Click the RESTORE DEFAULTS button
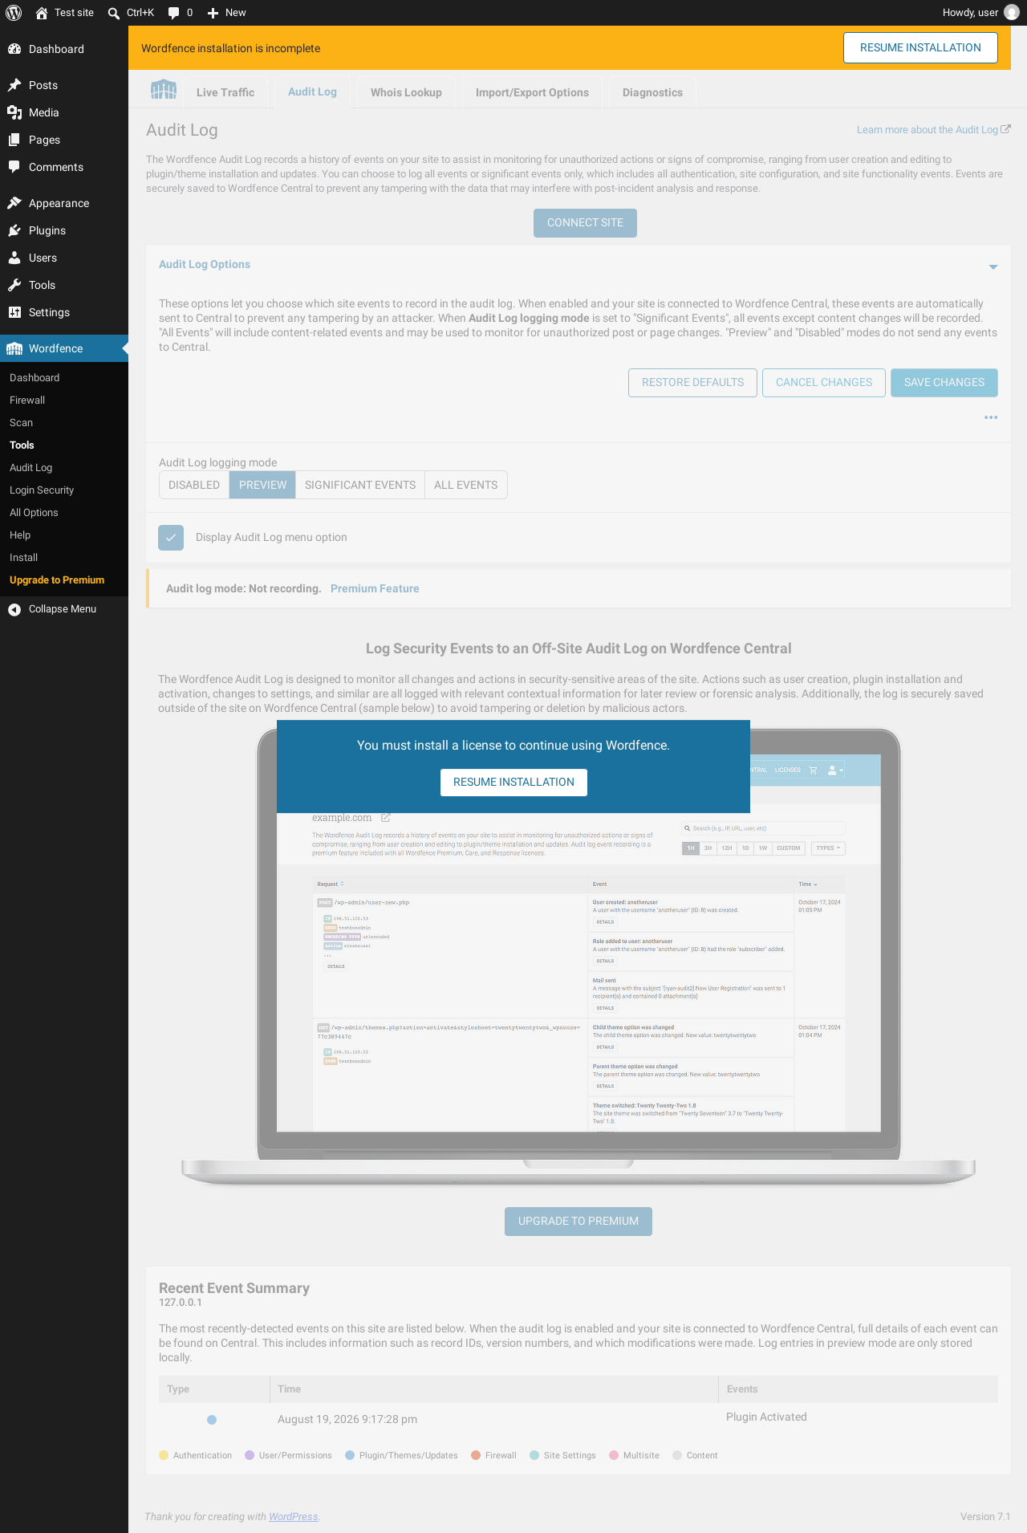This screenshot has width=1027, height=1533. [692, 383]
